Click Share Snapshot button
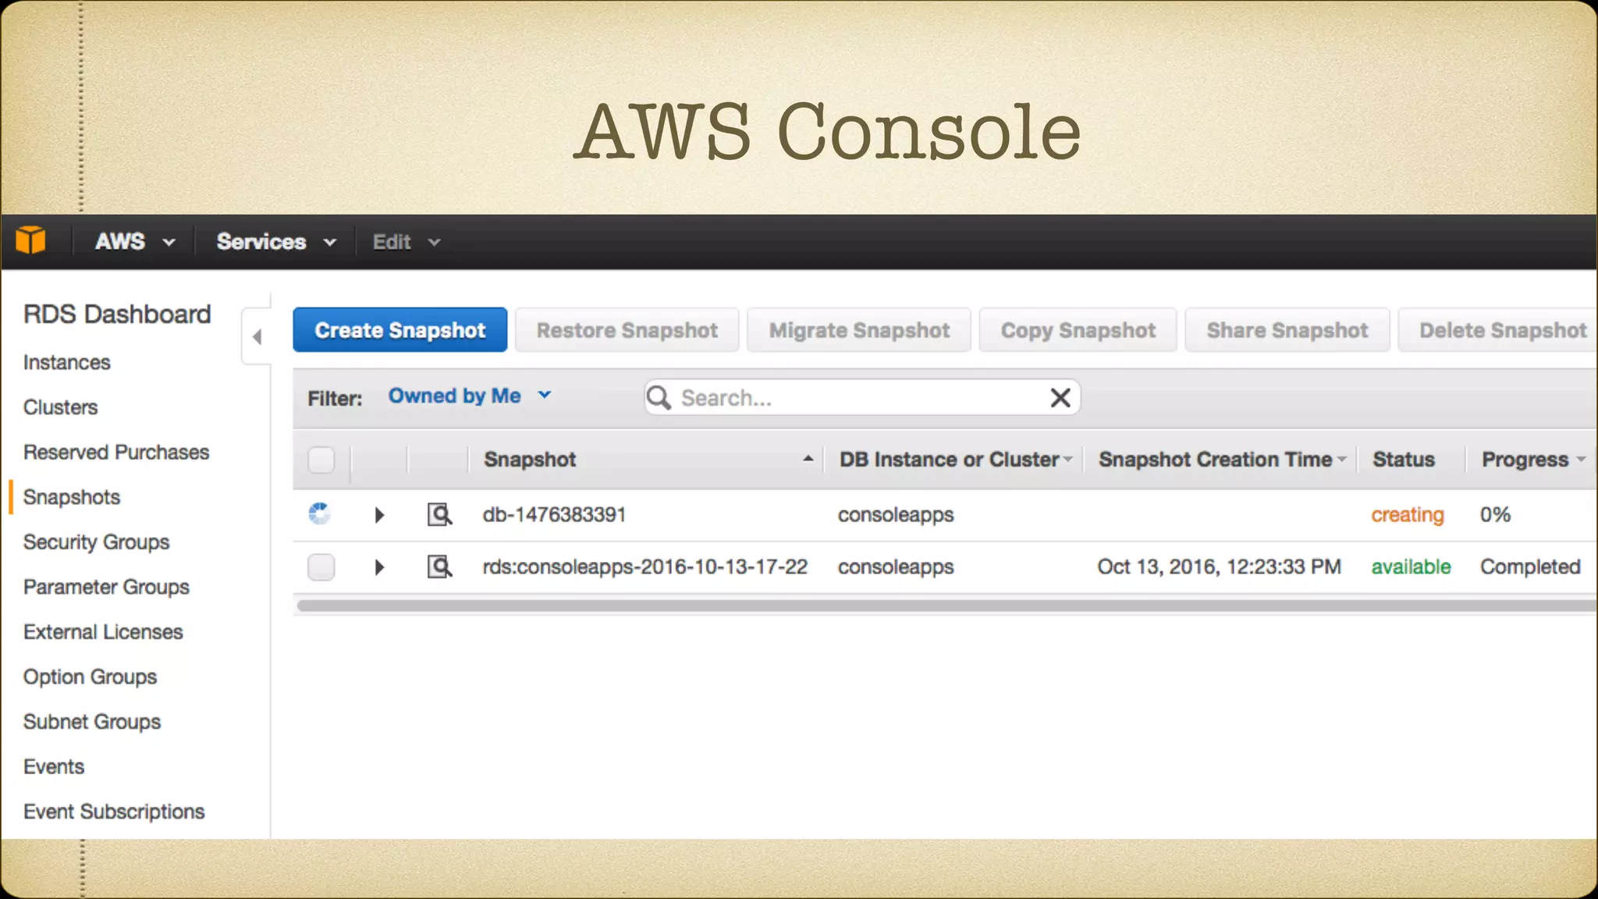1598x899 pixels. coord(1287,330)
